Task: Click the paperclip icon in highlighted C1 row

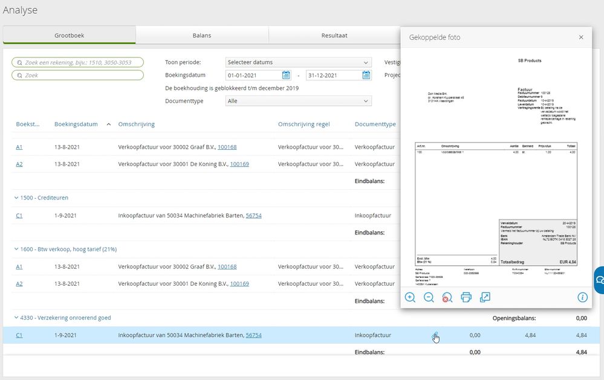Action: (435, 335)
